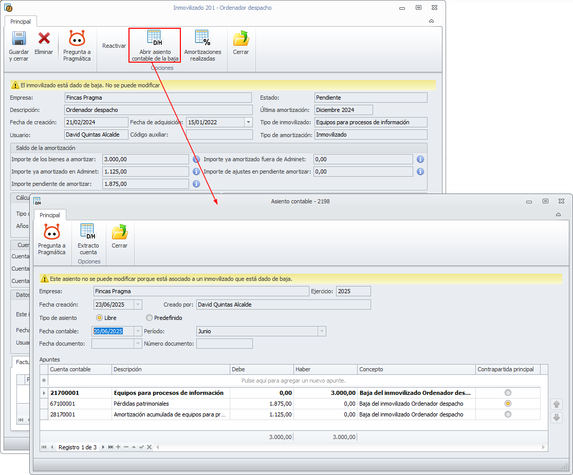The width and height of the screenshot is (573, 475).
Task: Open Amortizaciones realizadas
Action: [x=202, y=45]
